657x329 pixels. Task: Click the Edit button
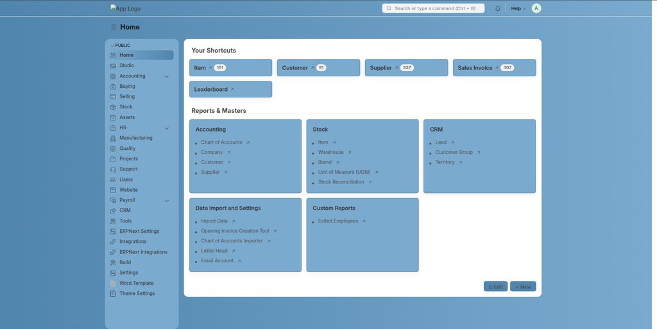coord(496,287)
